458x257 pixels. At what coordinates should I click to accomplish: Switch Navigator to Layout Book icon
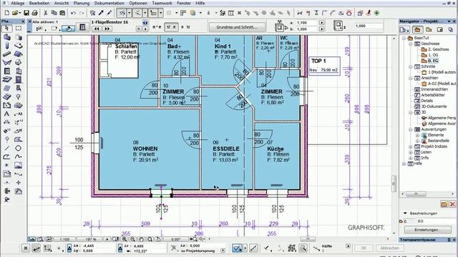tap(440, 29)
